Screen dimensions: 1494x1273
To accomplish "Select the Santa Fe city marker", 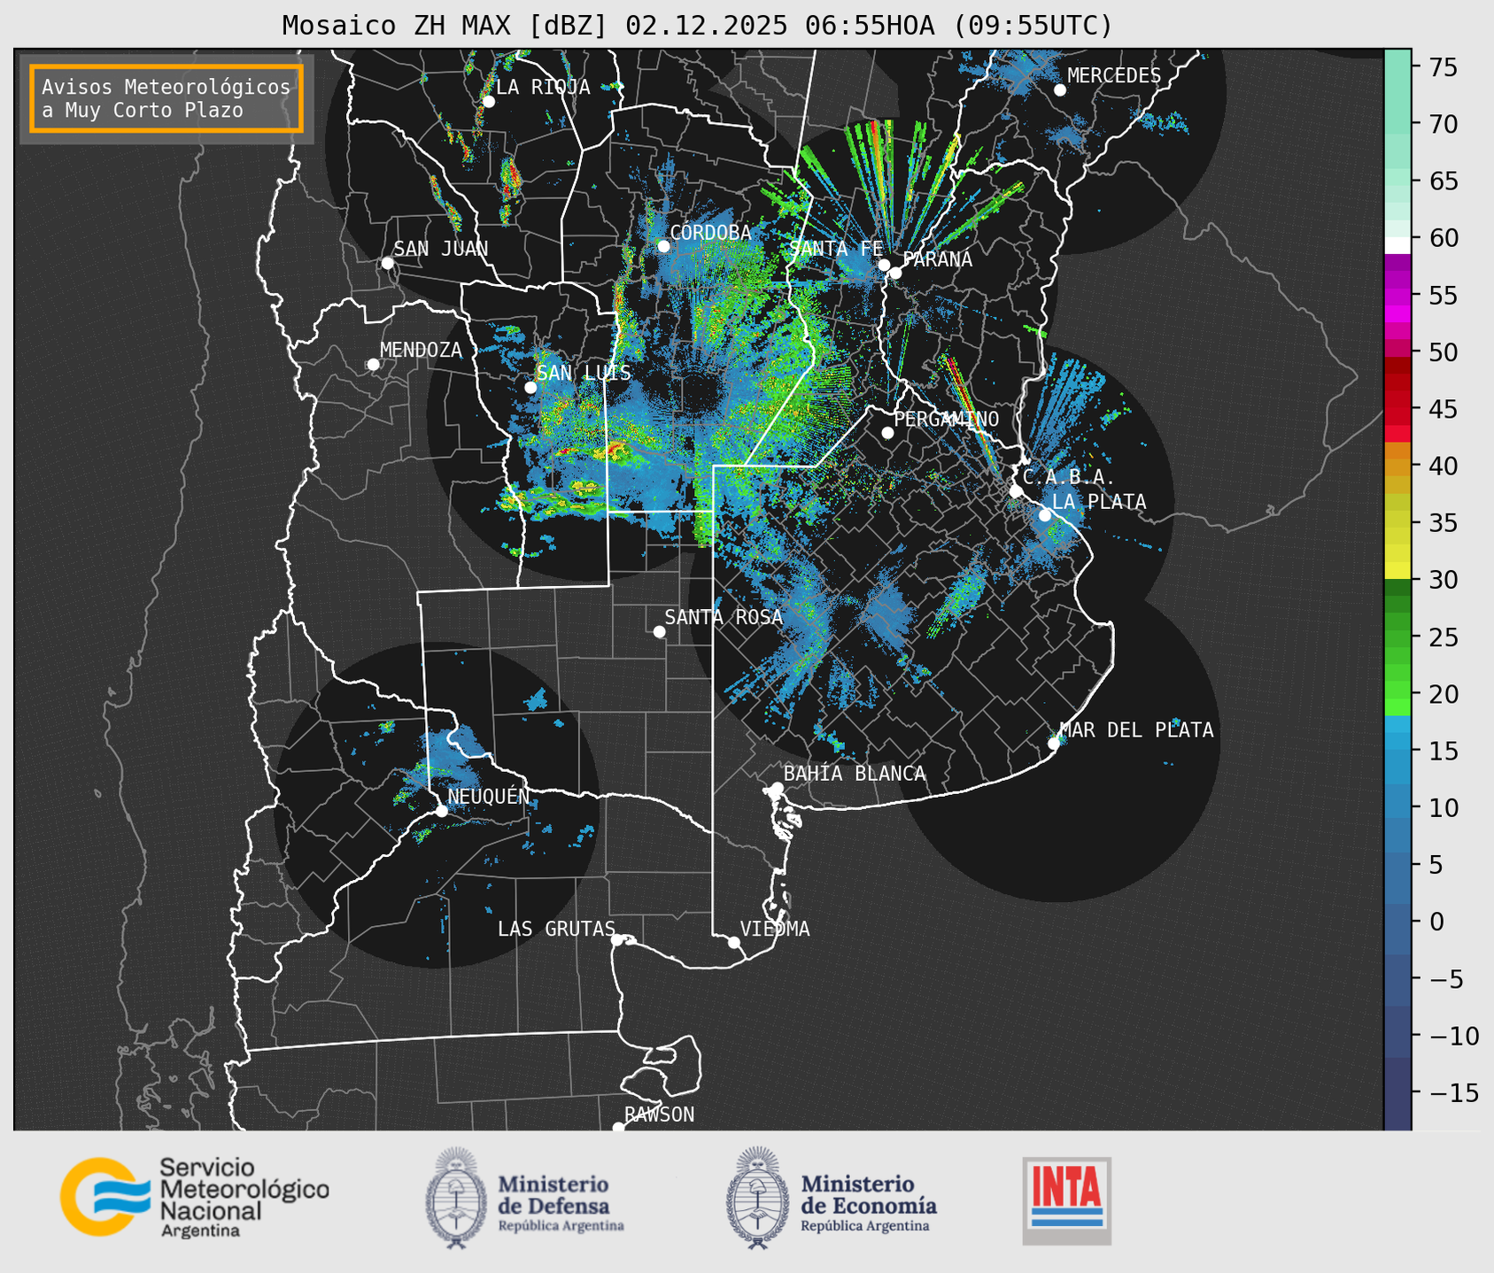I will tap(884, 265).
